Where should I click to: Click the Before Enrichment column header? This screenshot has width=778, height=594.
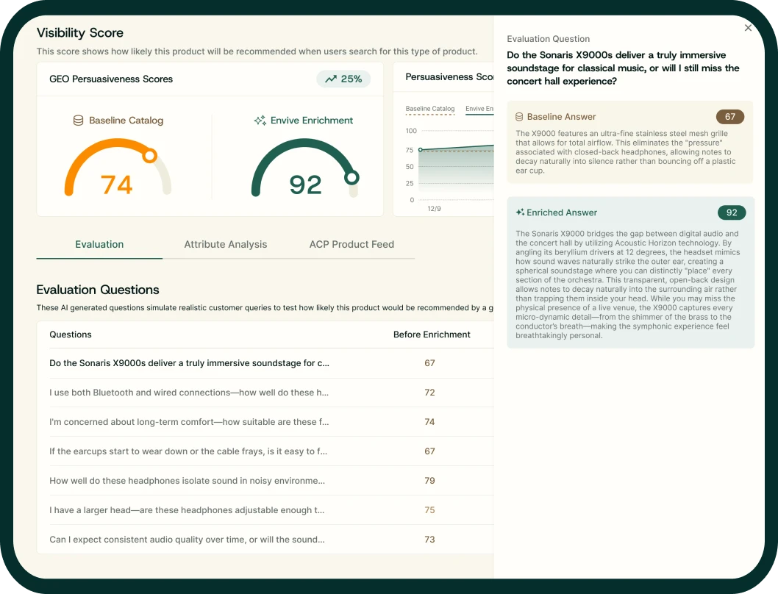pyautogui.click(x=432, y=334)
